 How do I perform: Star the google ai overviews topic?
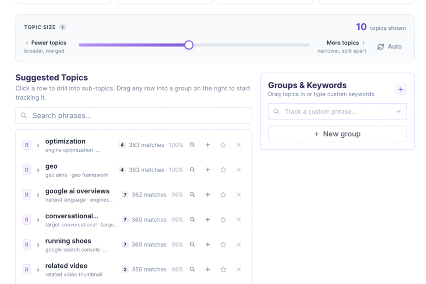pyautogui.click(x=223, y=195)
